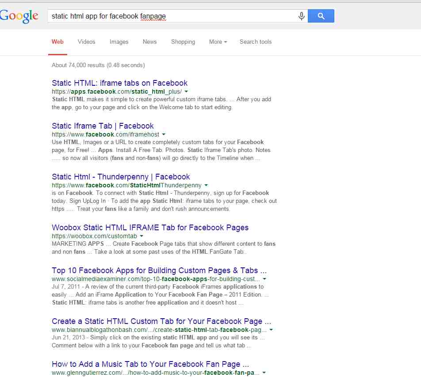421x377 pixels.
Task: Submit search with blue magnifier button
Action: [x=321, y=16]
